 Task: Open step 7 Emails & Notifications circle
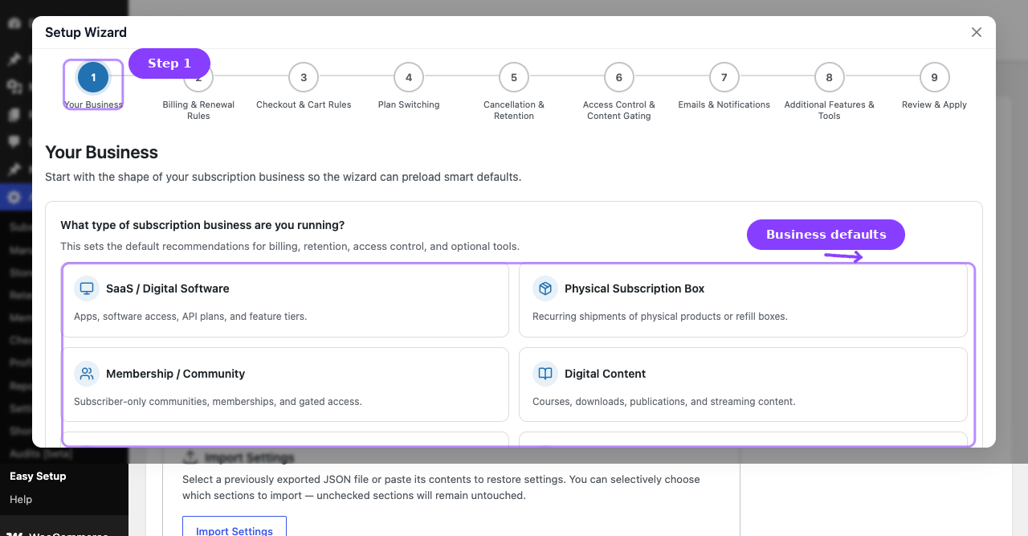[724, 77]
